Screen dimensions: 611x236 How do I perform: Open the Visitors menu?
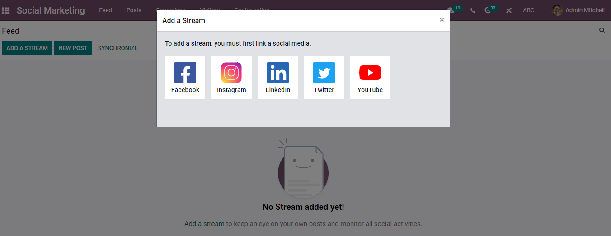210,10
